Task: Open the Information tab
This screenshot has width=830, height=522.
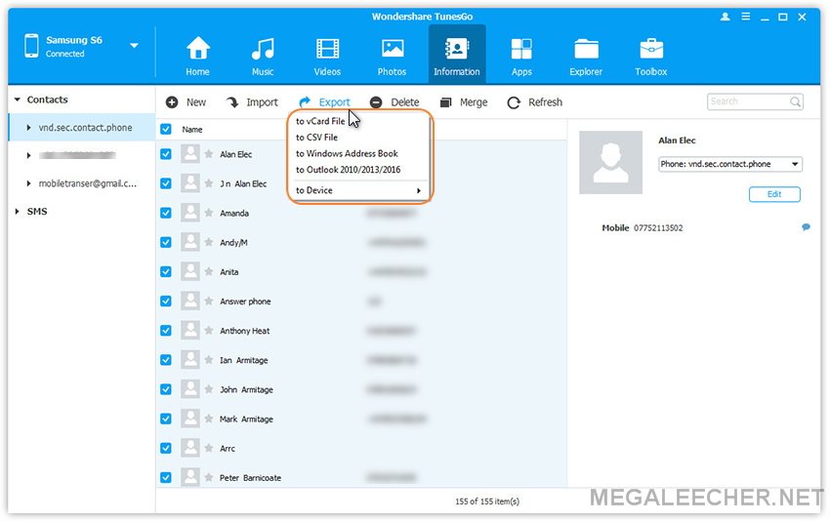Action: coord(456,54)
